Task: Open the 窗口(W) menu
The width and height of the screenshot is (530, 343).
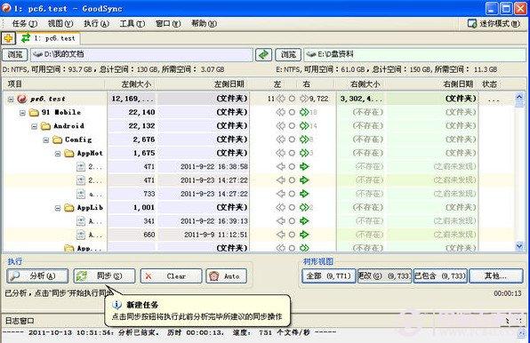Action: [x=168, y=23]
